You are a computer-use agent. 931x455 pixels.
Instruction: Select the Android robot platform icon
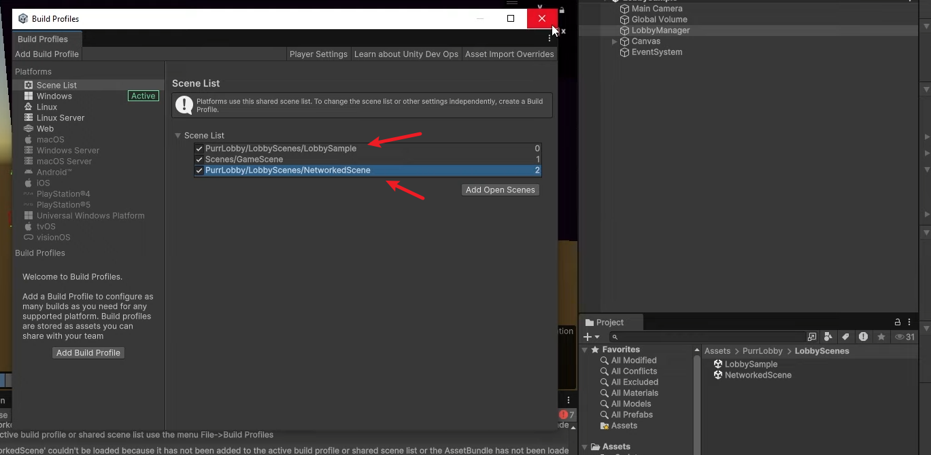pos(29,172)
